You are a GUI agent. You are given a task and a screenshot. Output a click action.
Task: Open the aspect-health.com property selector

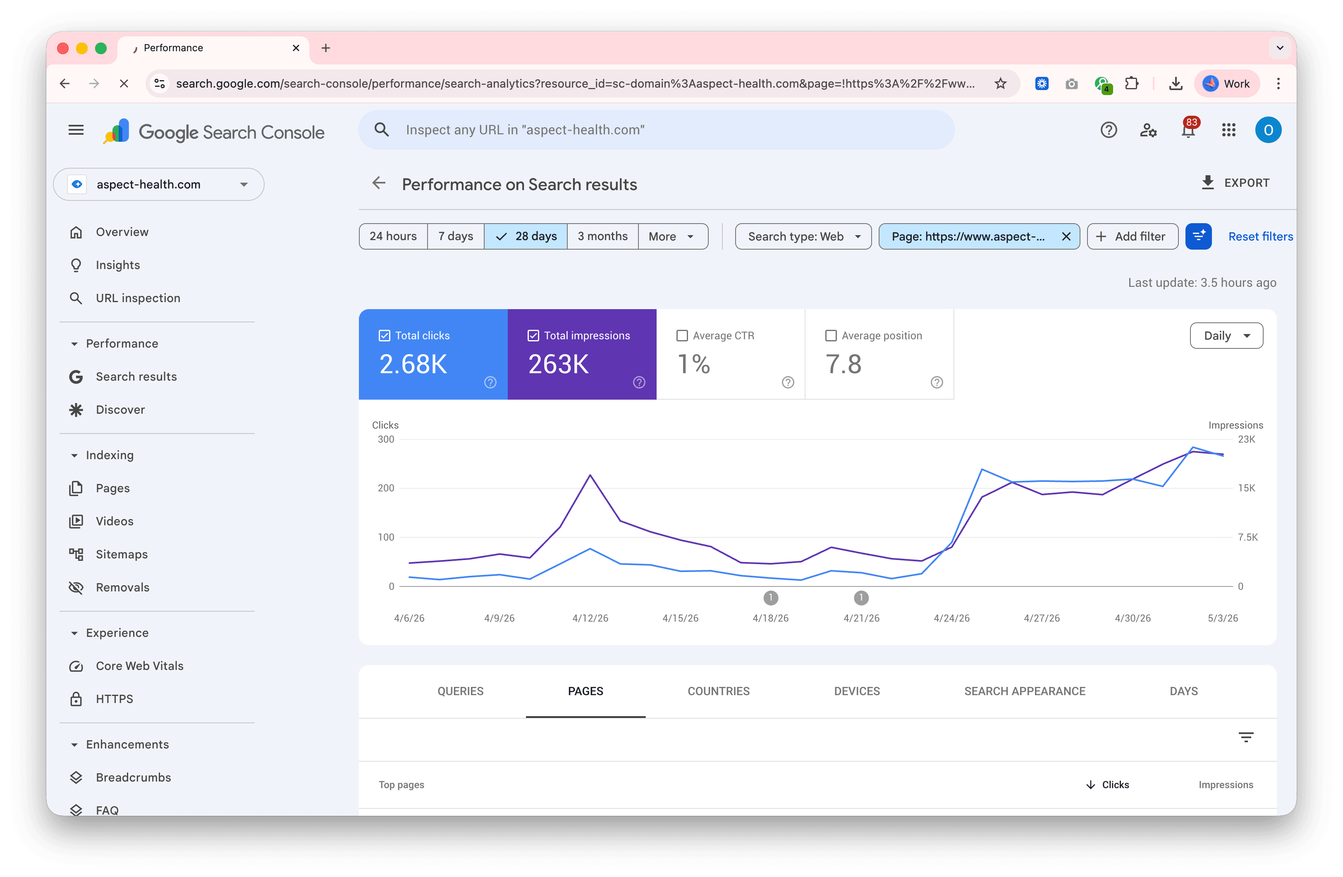tap(158, 184)
